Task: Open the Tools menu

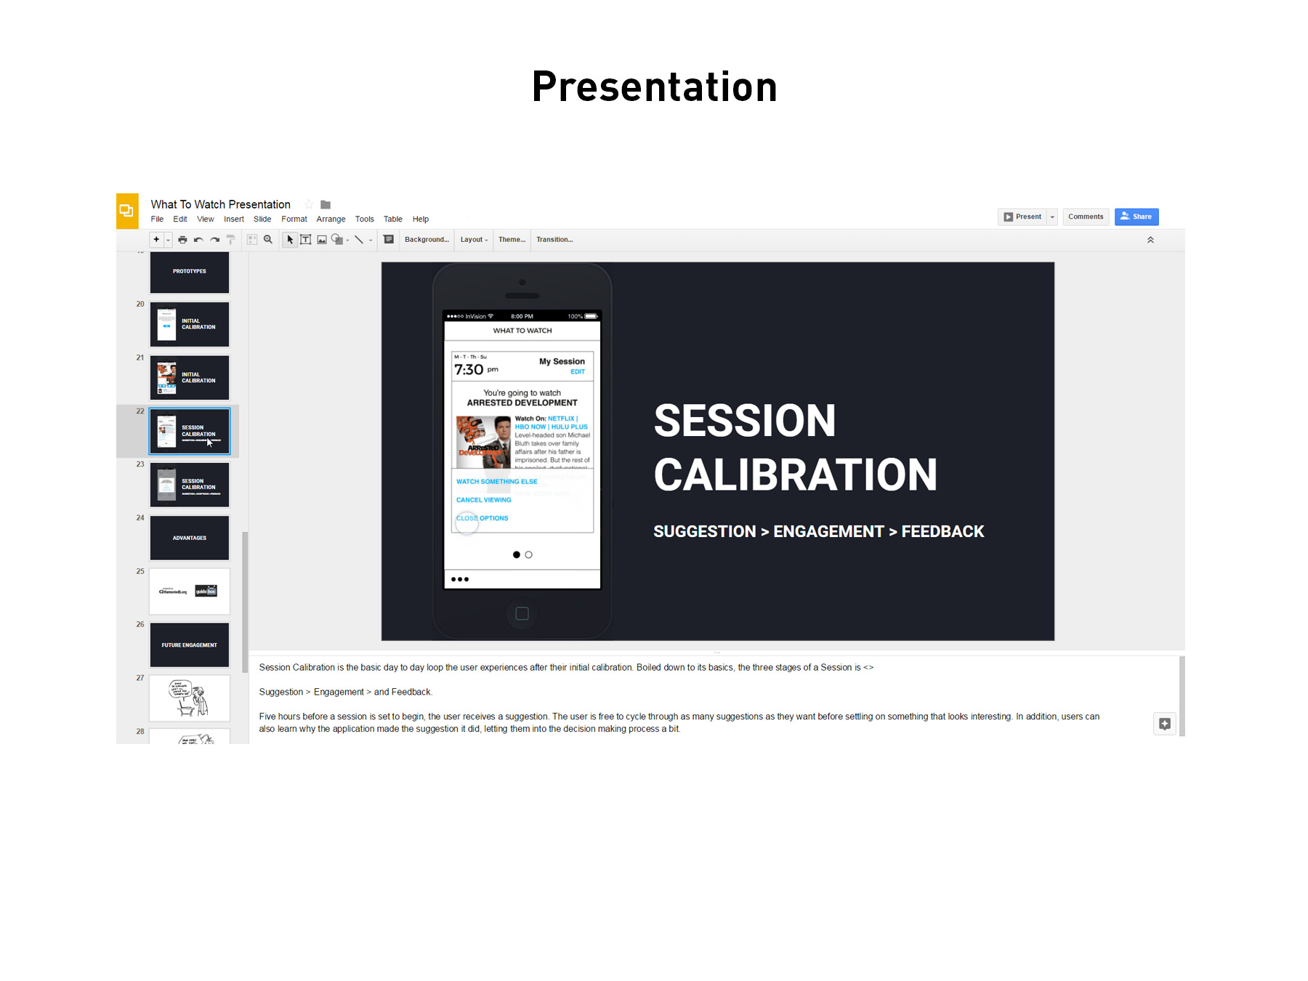Action: point(365,219)
